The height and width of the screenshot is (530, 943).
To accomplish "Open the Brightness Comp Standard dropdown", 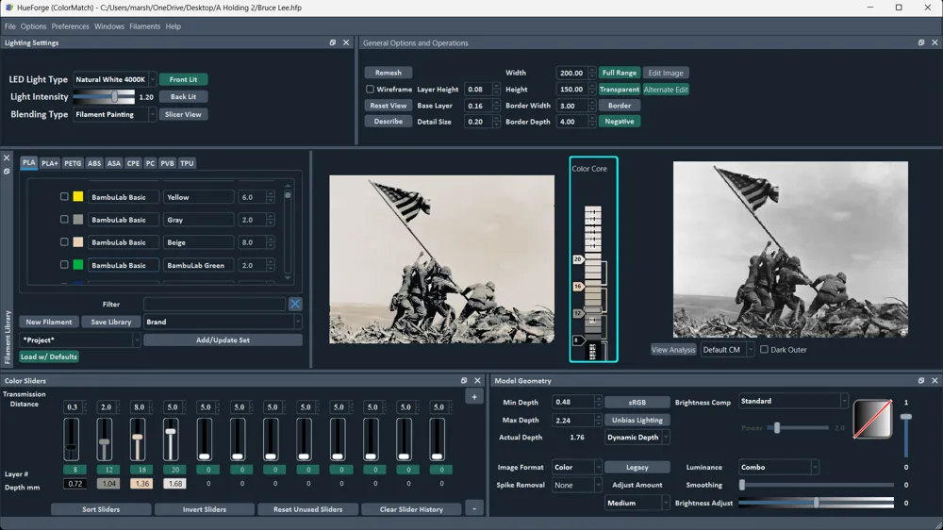I will (793, 401).
